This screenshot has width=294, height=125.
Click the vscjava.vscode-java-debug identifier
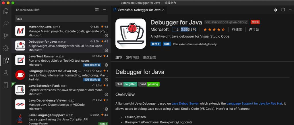226,22
